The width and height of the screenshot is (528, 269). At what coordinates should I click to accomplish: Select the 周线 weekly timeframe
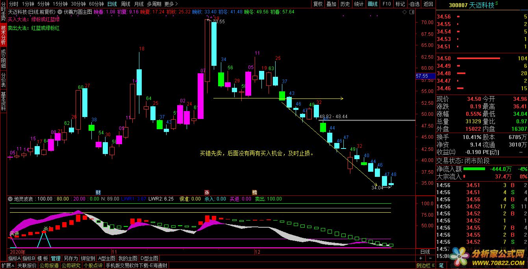(x=125, y=4)
